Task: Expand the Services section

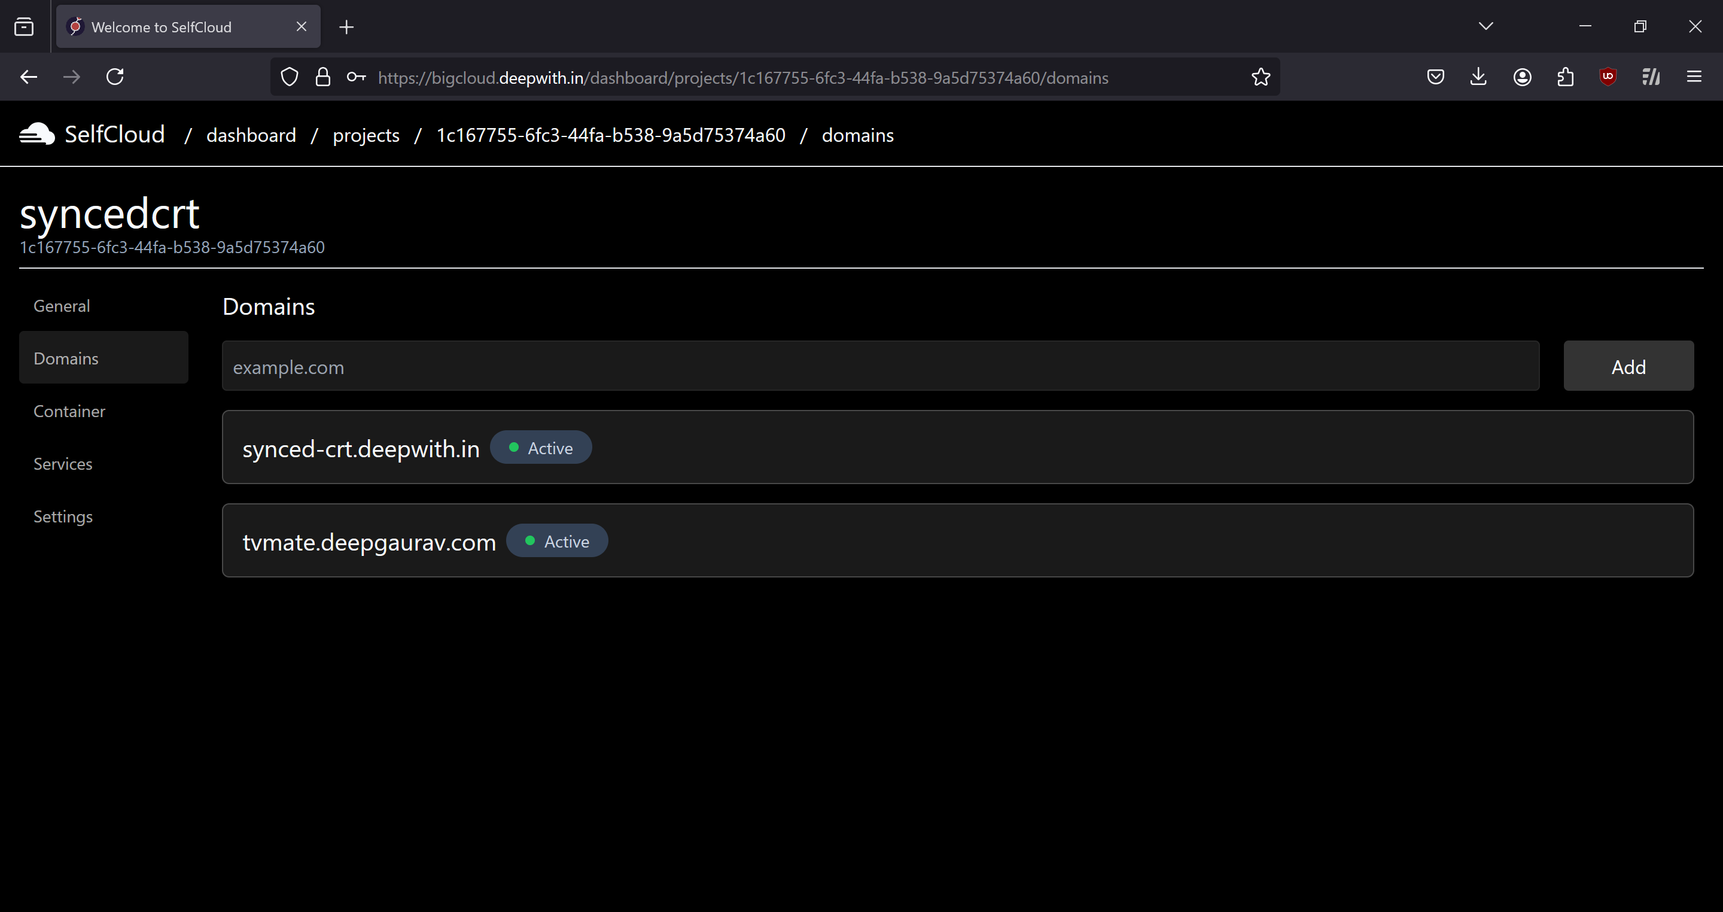Action: tap(63, 464)
